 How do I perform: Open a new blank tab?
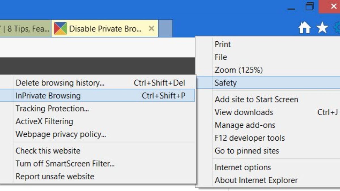click(165, 29)
